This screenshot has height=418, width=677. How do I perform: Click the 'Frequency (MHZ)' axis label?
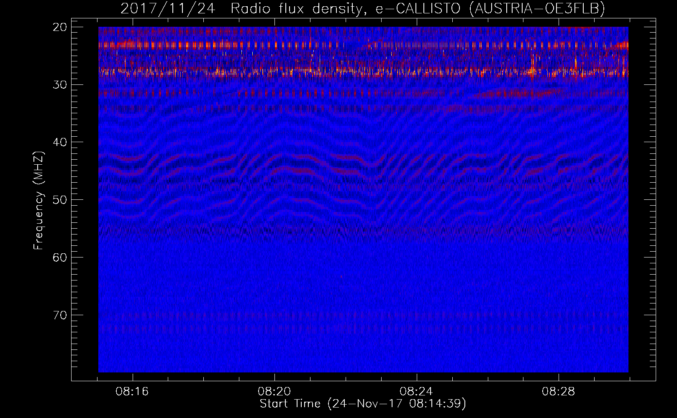[x=38, y=201]
